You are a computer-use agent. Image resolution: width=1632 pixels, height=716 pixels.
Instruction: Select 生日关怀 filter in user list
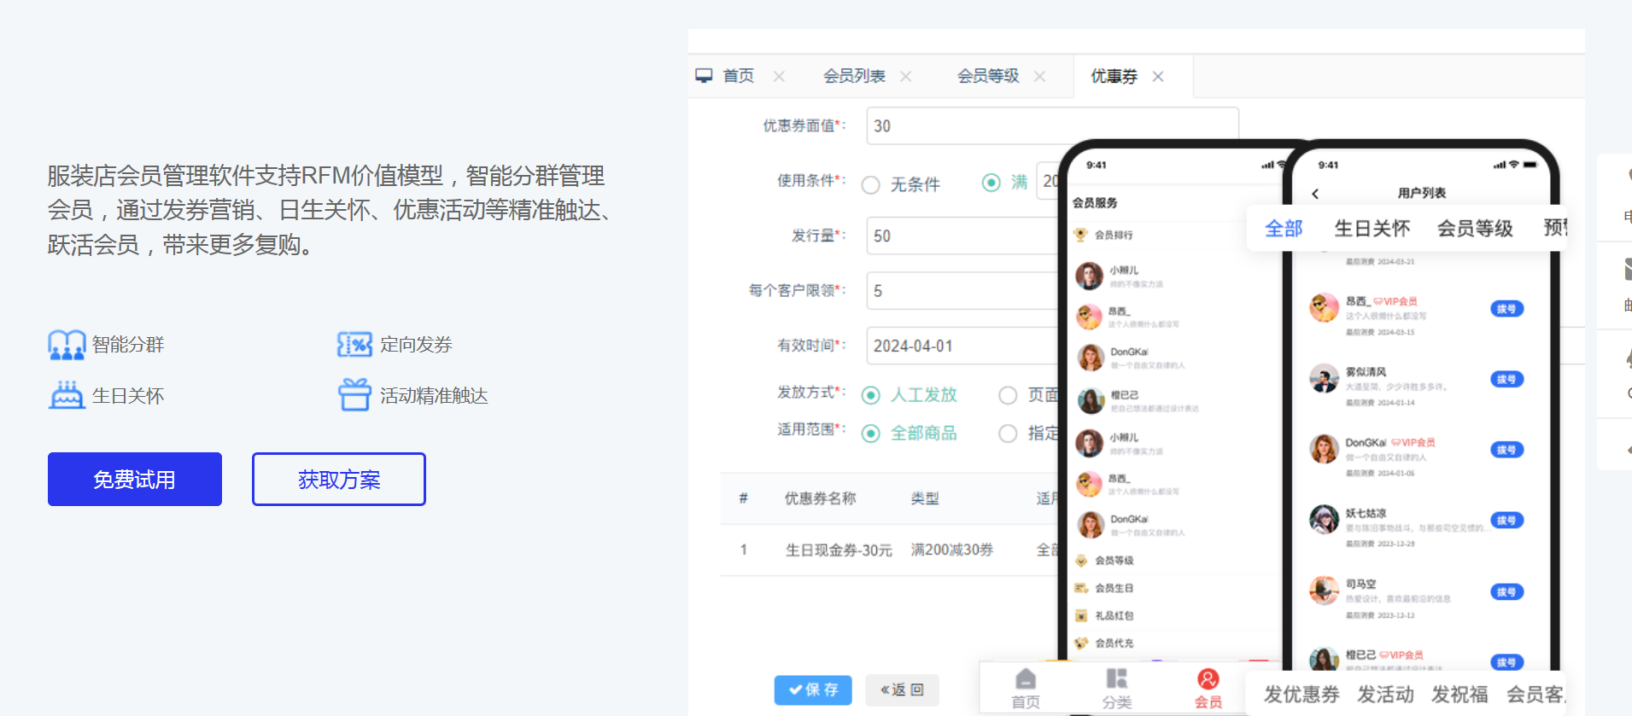point(1372,228)
